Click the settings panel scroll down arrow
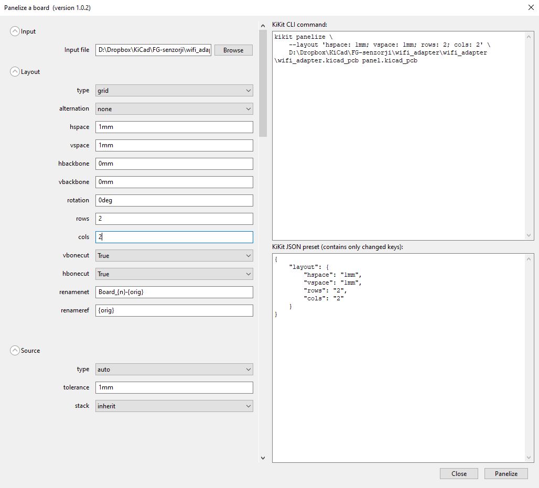The width and height of the screenshot is (539, 488). pyautogui.click(x=263, y=458)
